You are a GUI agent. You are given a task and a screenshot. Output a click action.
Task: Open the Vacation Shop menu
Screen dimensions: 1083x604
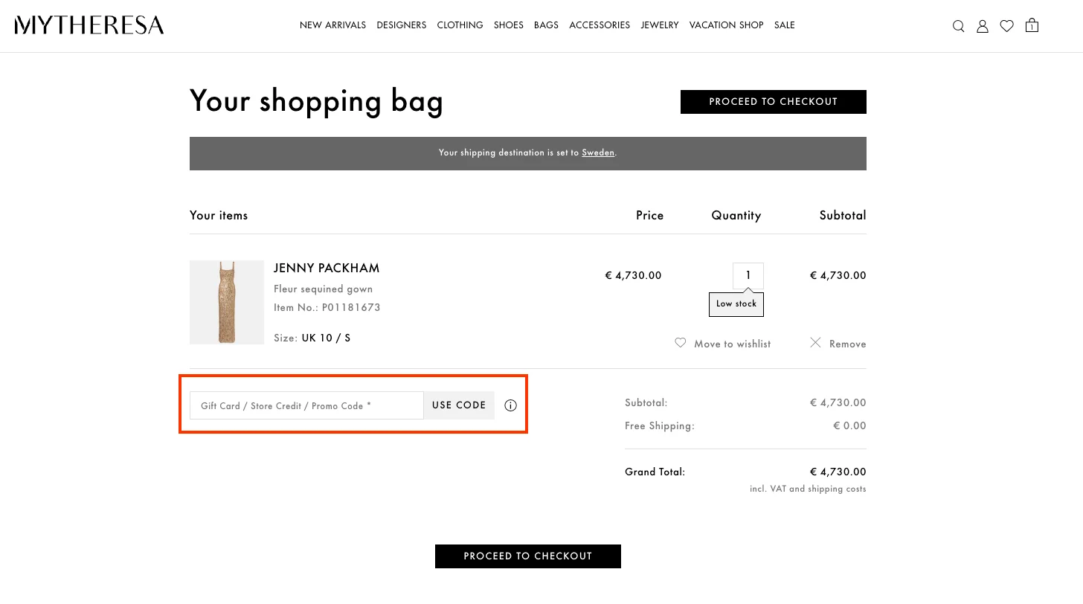click(x=727, y=25)
